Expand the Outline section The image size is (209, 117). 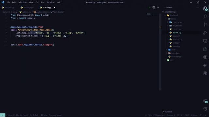168,112
